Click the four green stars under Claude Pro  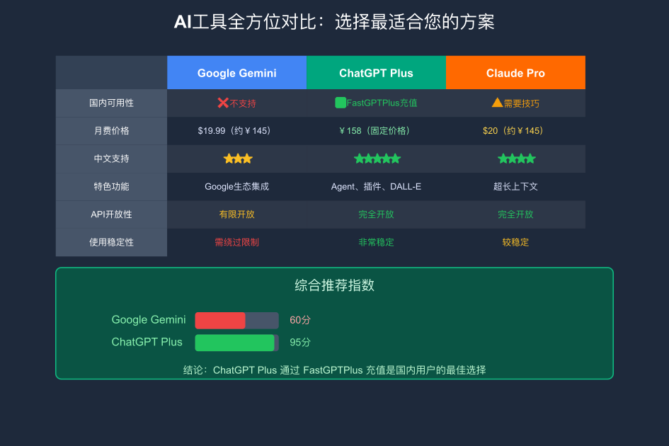(x=516, y=159)
